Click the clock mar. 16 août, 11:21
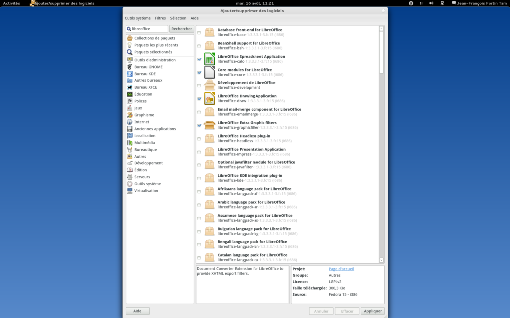This screenshot has width=510, height=318. click(255, 3)
